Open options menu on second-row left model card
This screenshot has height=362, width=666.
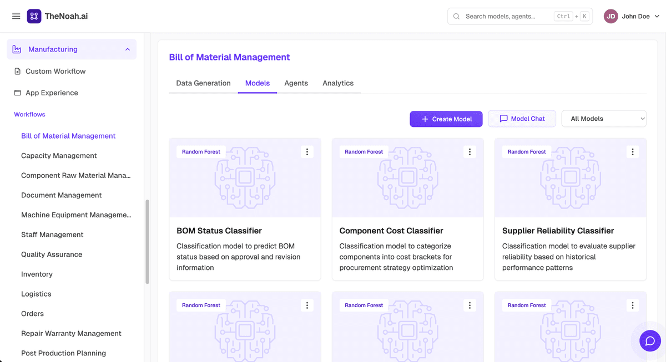point(307,305)
